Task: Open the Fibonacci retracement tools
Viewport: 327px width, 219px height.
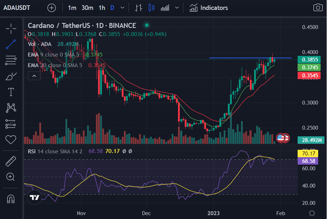Action: click(11, 60)
